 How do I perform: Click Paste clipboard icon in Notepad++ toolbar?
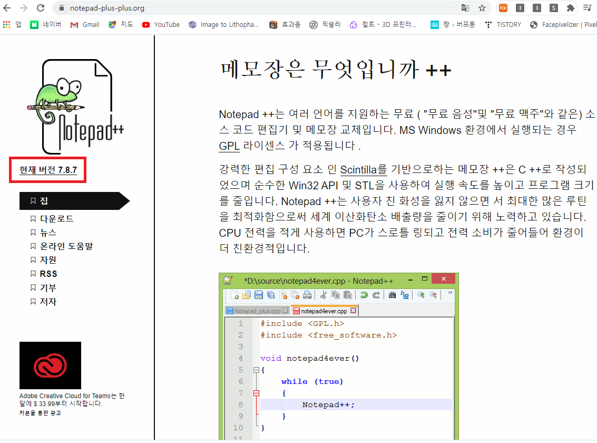(348, 295)
